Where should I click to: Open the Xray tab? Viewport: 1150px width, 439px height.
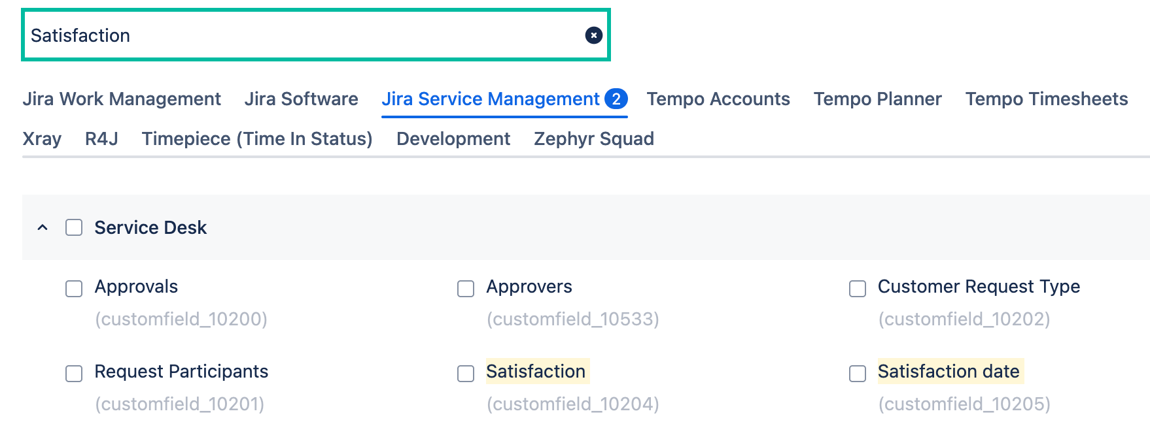point(42,138)
